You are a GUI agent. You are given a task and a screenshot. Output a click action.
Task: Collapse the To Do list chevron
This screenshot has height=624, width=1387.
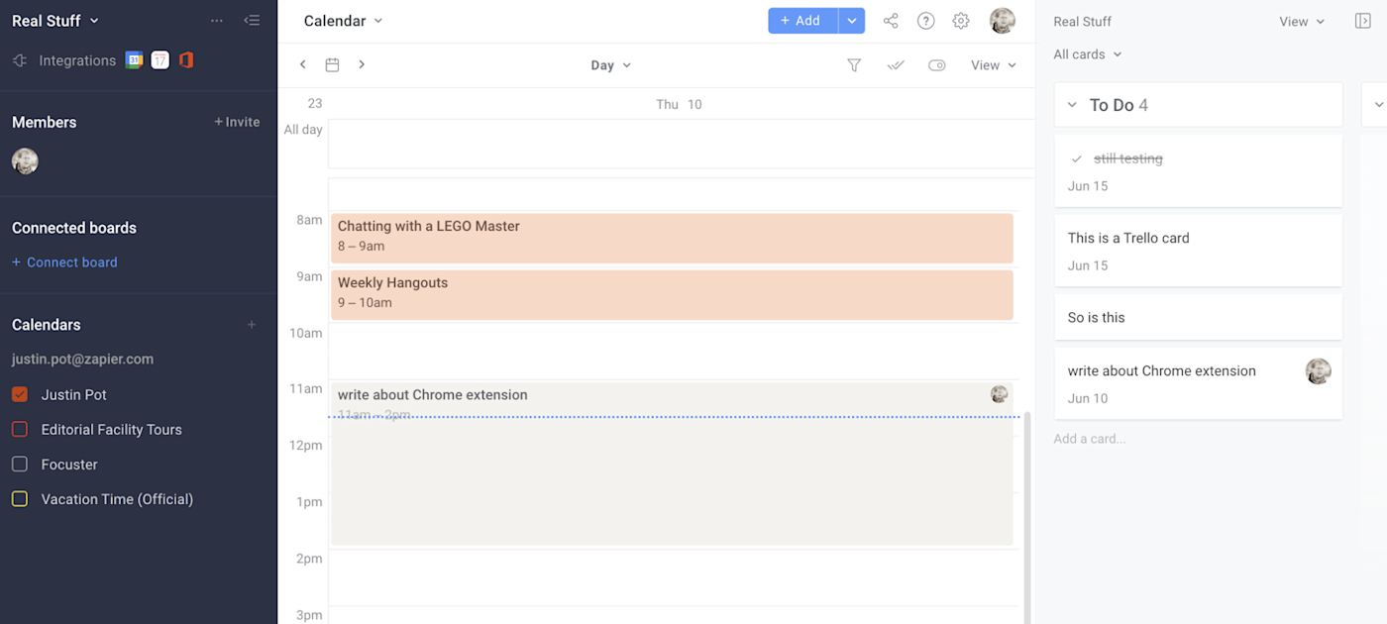point(1072,105)
